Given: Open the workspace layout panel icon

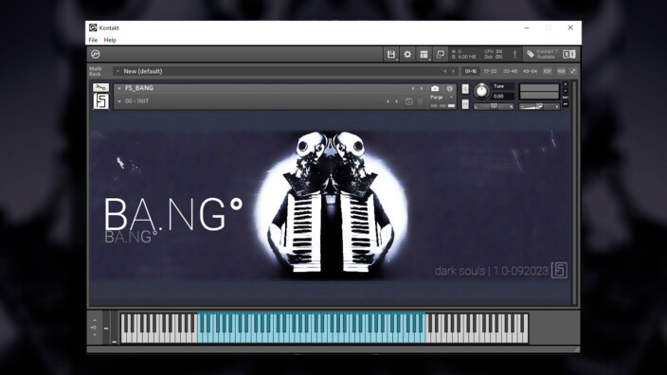Looking at the screenshot, I should [x=424, y=54].
